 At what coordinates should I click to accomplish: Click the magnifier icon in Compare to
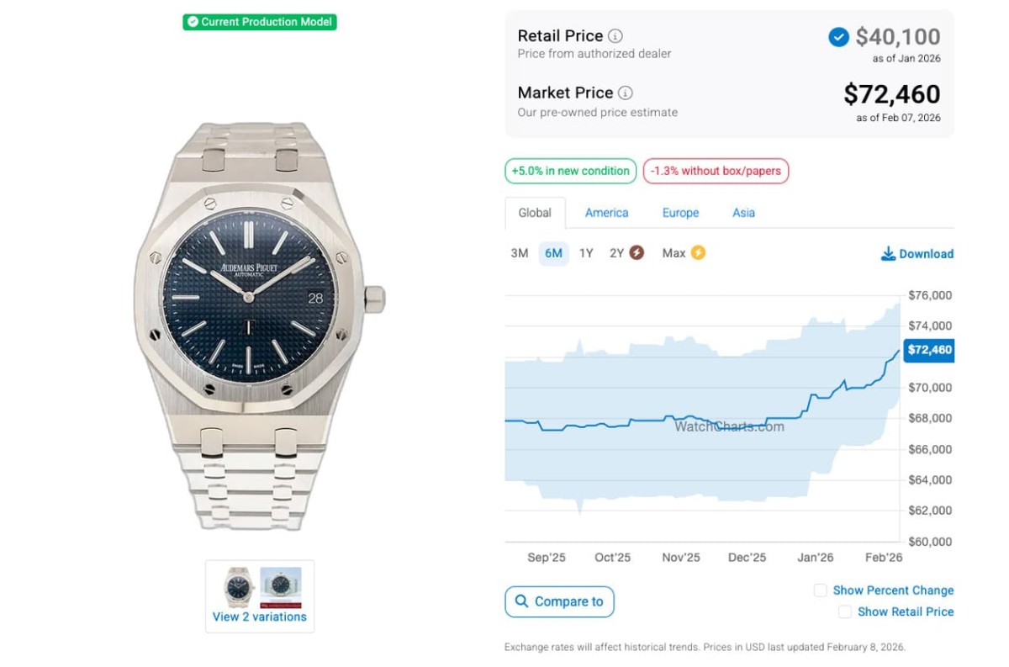tap(522, 601)
